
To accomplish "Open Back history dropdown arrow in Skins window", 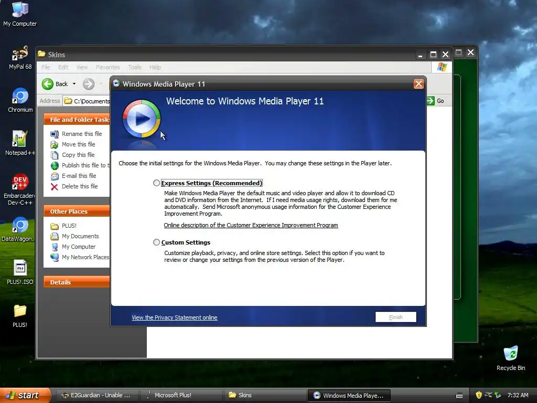I will pyautogui.click(x=74, y=84).
